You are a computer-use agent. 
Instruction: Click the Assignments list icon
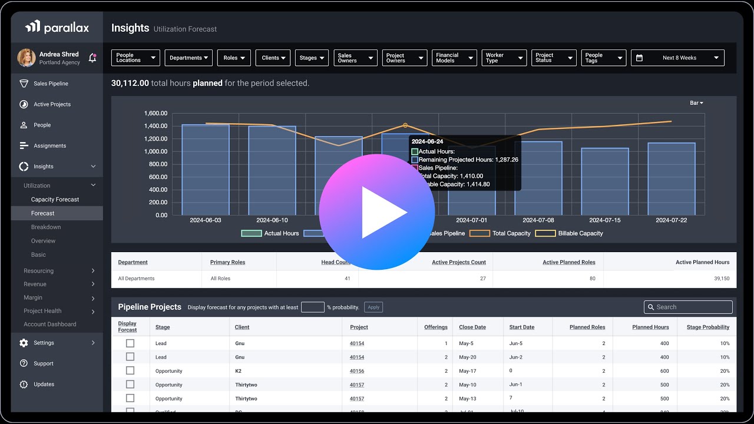pos(24,145)
